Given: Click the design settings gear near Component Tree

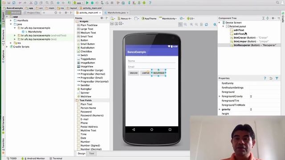Looking at the screenshot, I should (215, 24).
